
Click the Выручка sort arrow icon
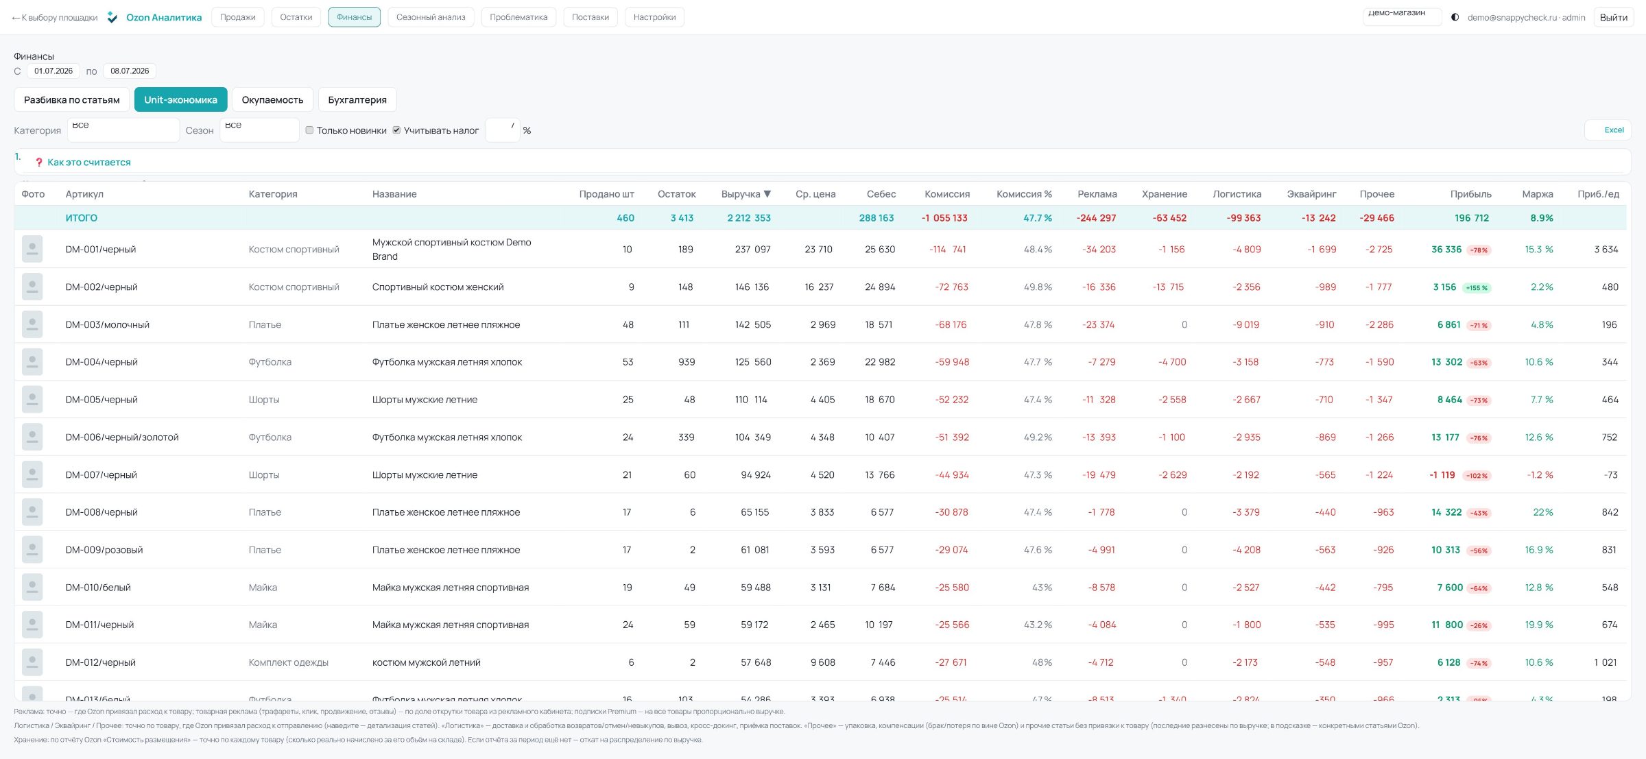[x=767, y=194]
